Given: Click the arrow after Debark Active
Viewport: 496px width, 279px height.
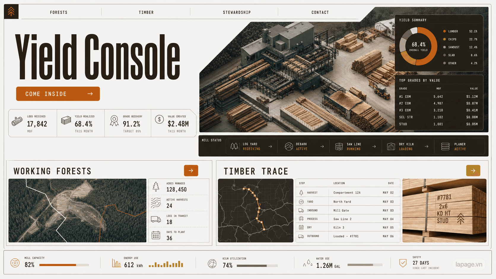Looking at the screenshot, I should point(322,146).
